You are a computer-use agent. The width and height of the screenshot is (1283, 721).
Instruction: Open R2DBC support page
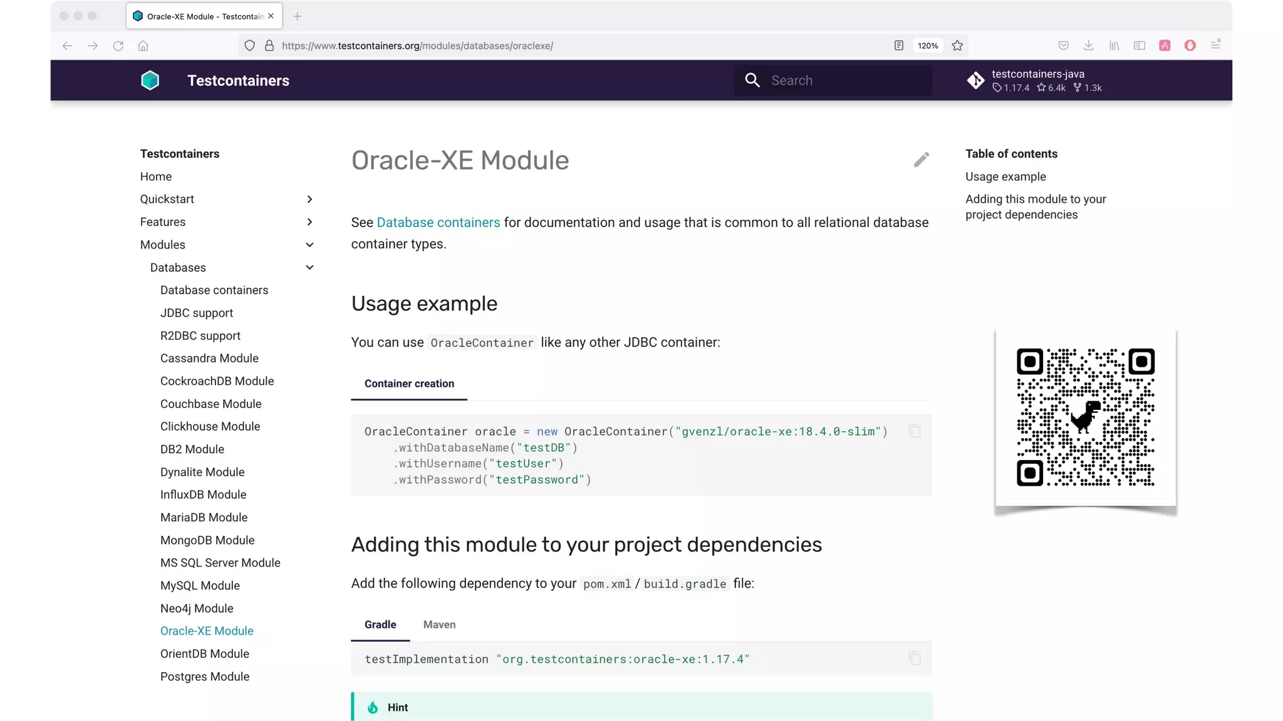pyautogui.click(x=200, y=335)
